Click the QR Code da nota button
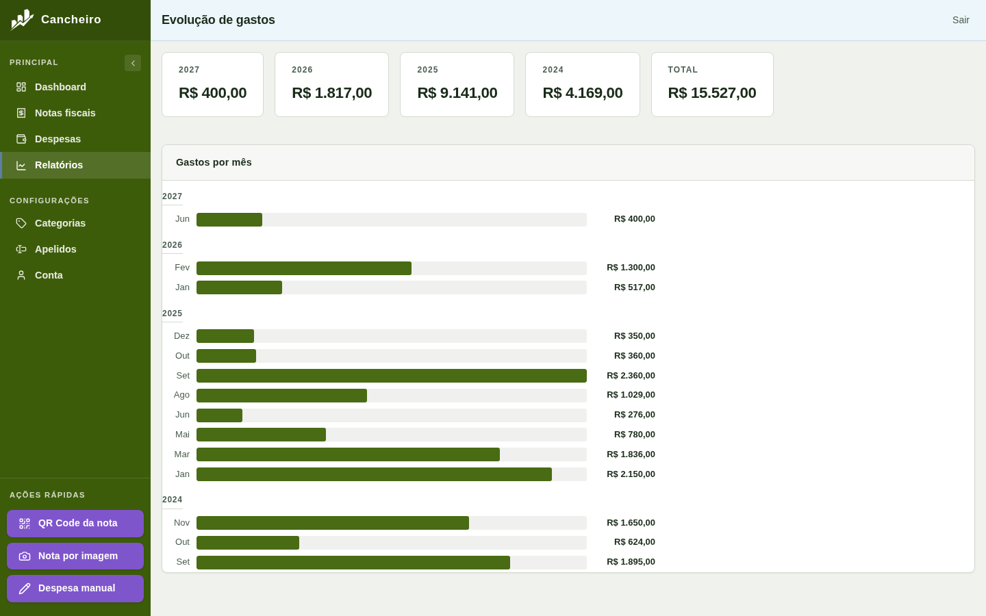The image size is (986, 616). click(x=75, y=524)
